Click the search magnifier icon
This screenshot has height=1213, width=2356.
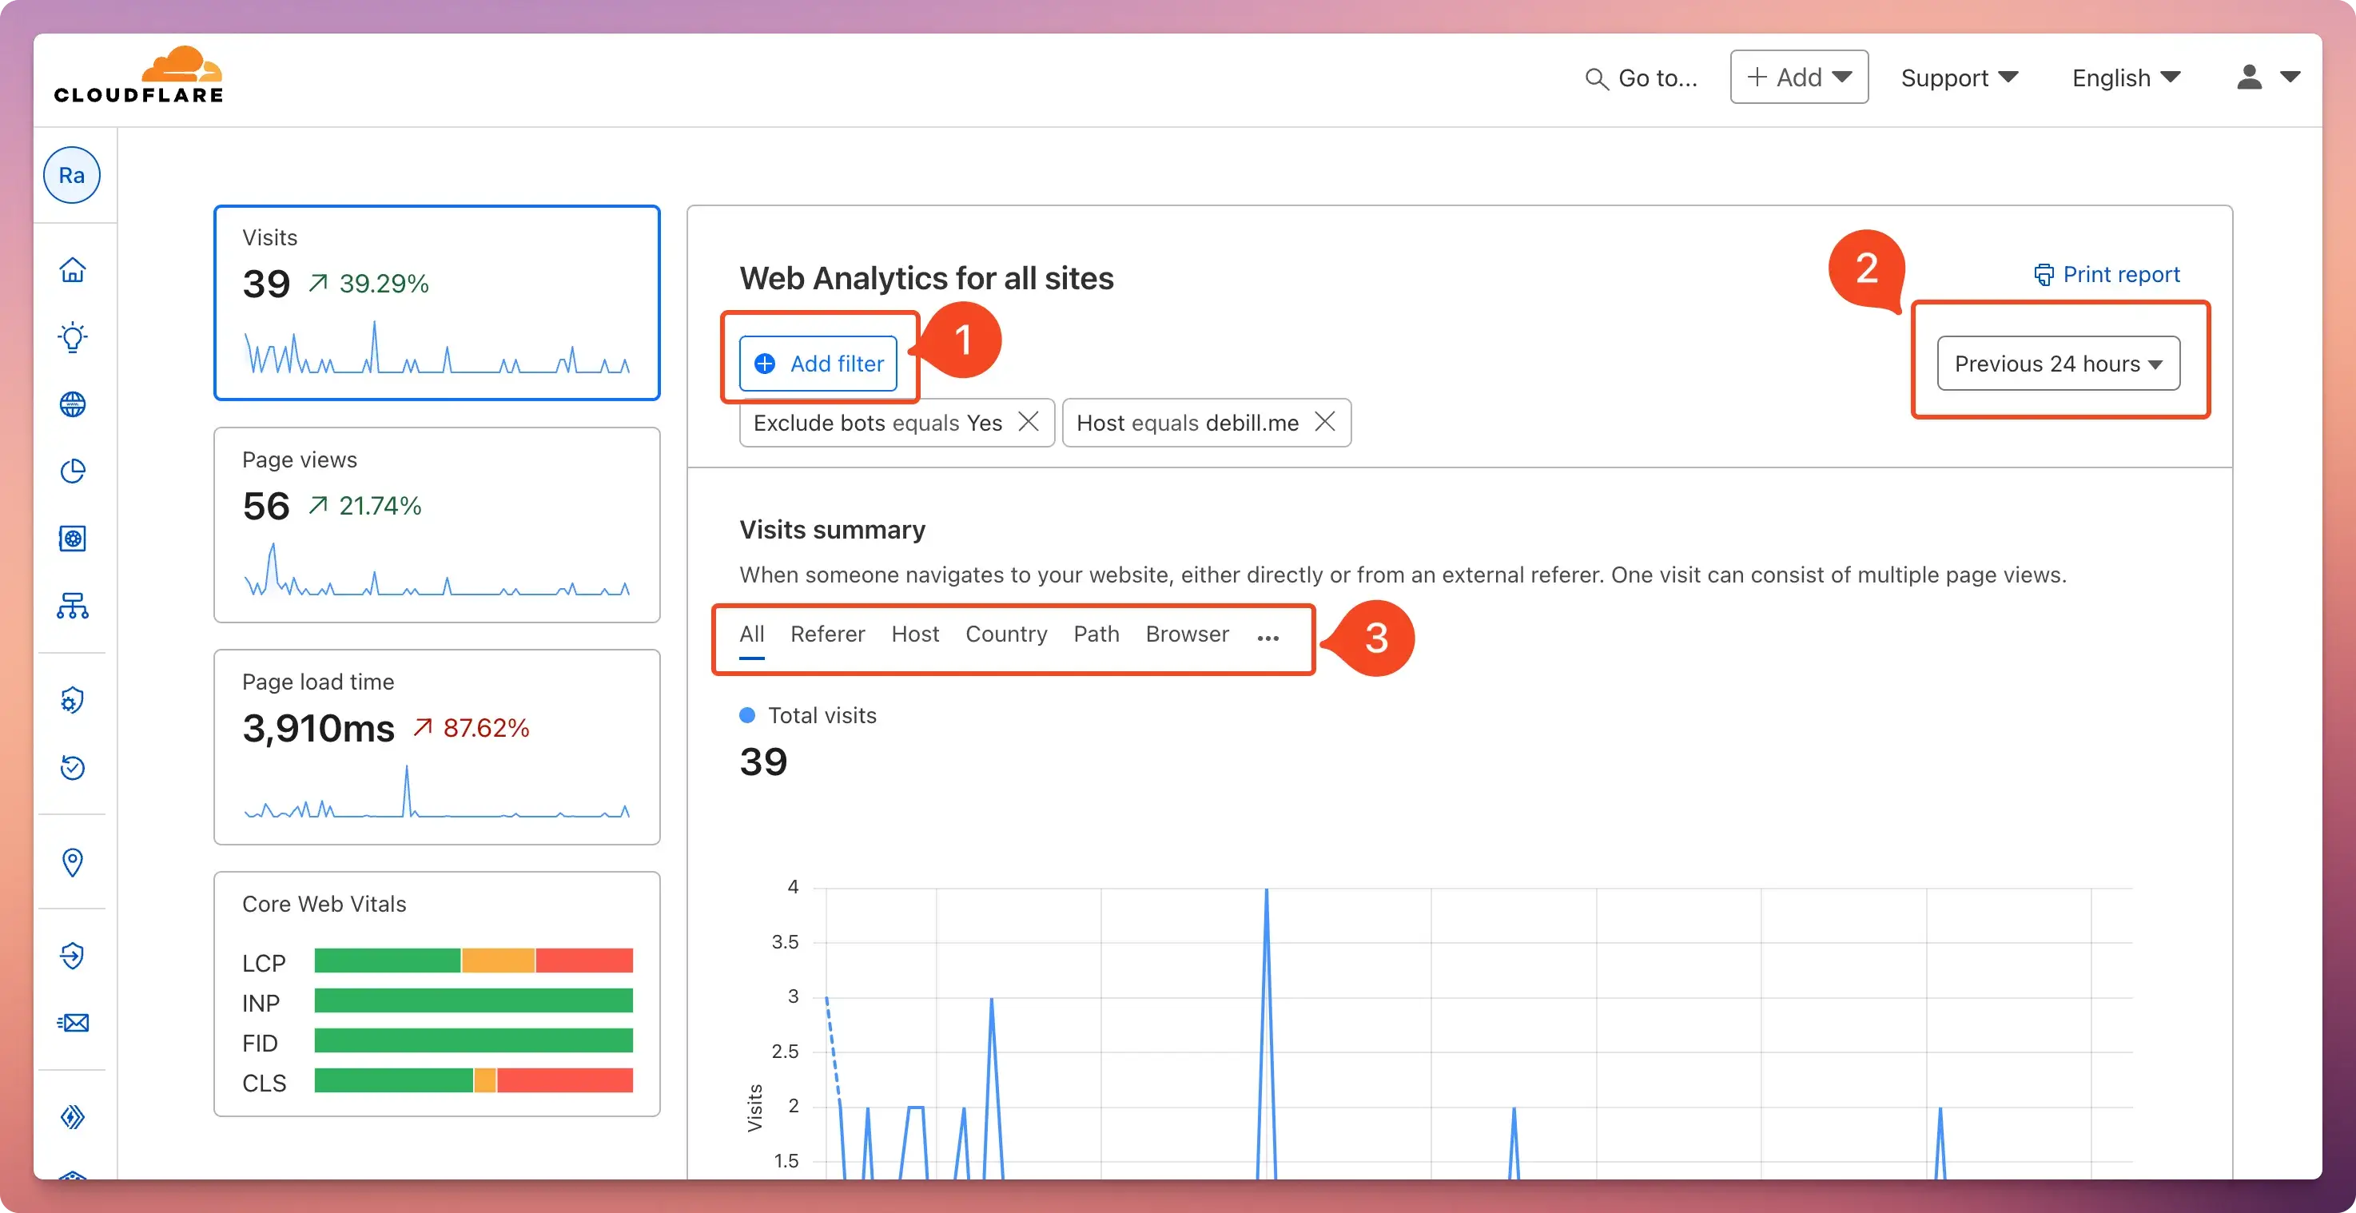point(1596,78)
